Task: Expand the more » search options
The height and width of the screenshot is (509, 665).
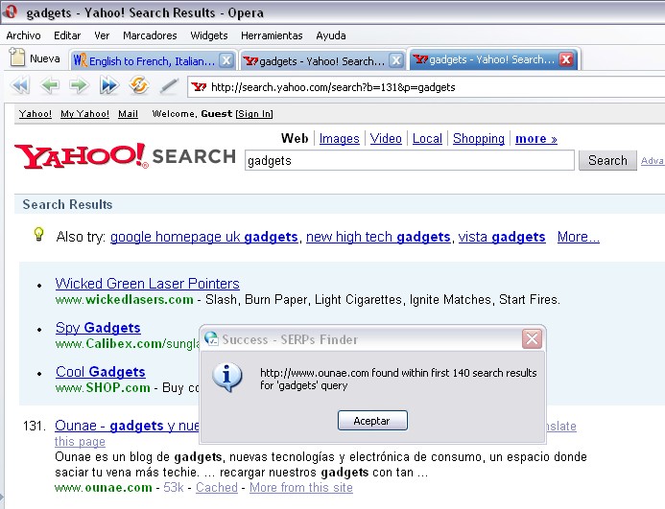Action: click(x=536, y=138)
